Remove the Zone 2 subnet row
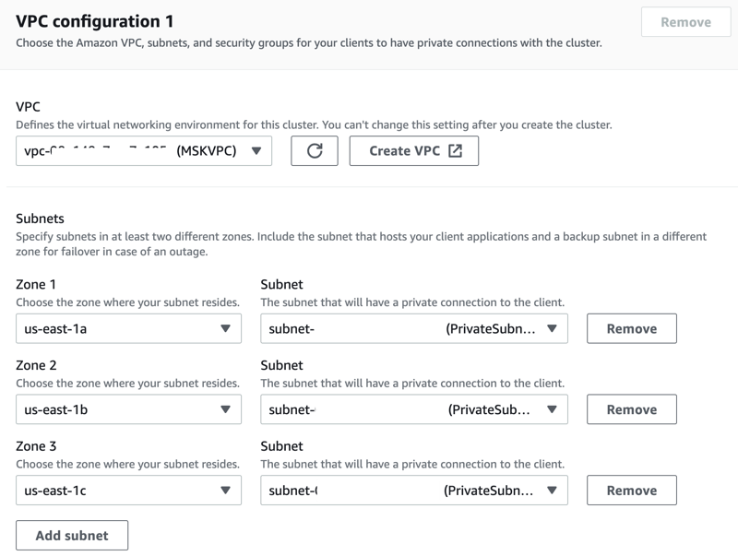Screen dimensions: 738x556 point(632,409)
